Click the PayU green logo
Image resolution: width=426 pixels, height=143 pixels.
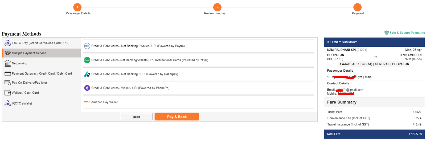[x=87, y=60]
